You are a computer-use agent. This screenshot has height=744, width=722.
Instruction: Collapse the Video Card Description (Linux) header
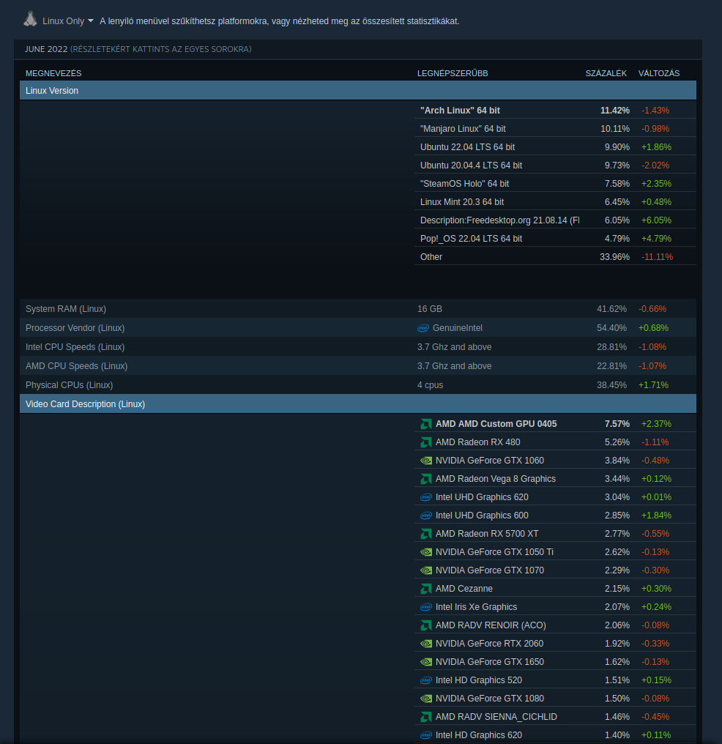(x=357, y=403)
